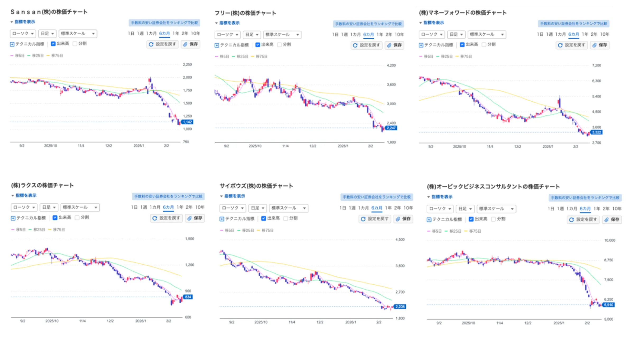
Task: Open the 標準スケール dropdown on マネーフォワード chart
Action: pyautogui.click(x=487, y=34)
